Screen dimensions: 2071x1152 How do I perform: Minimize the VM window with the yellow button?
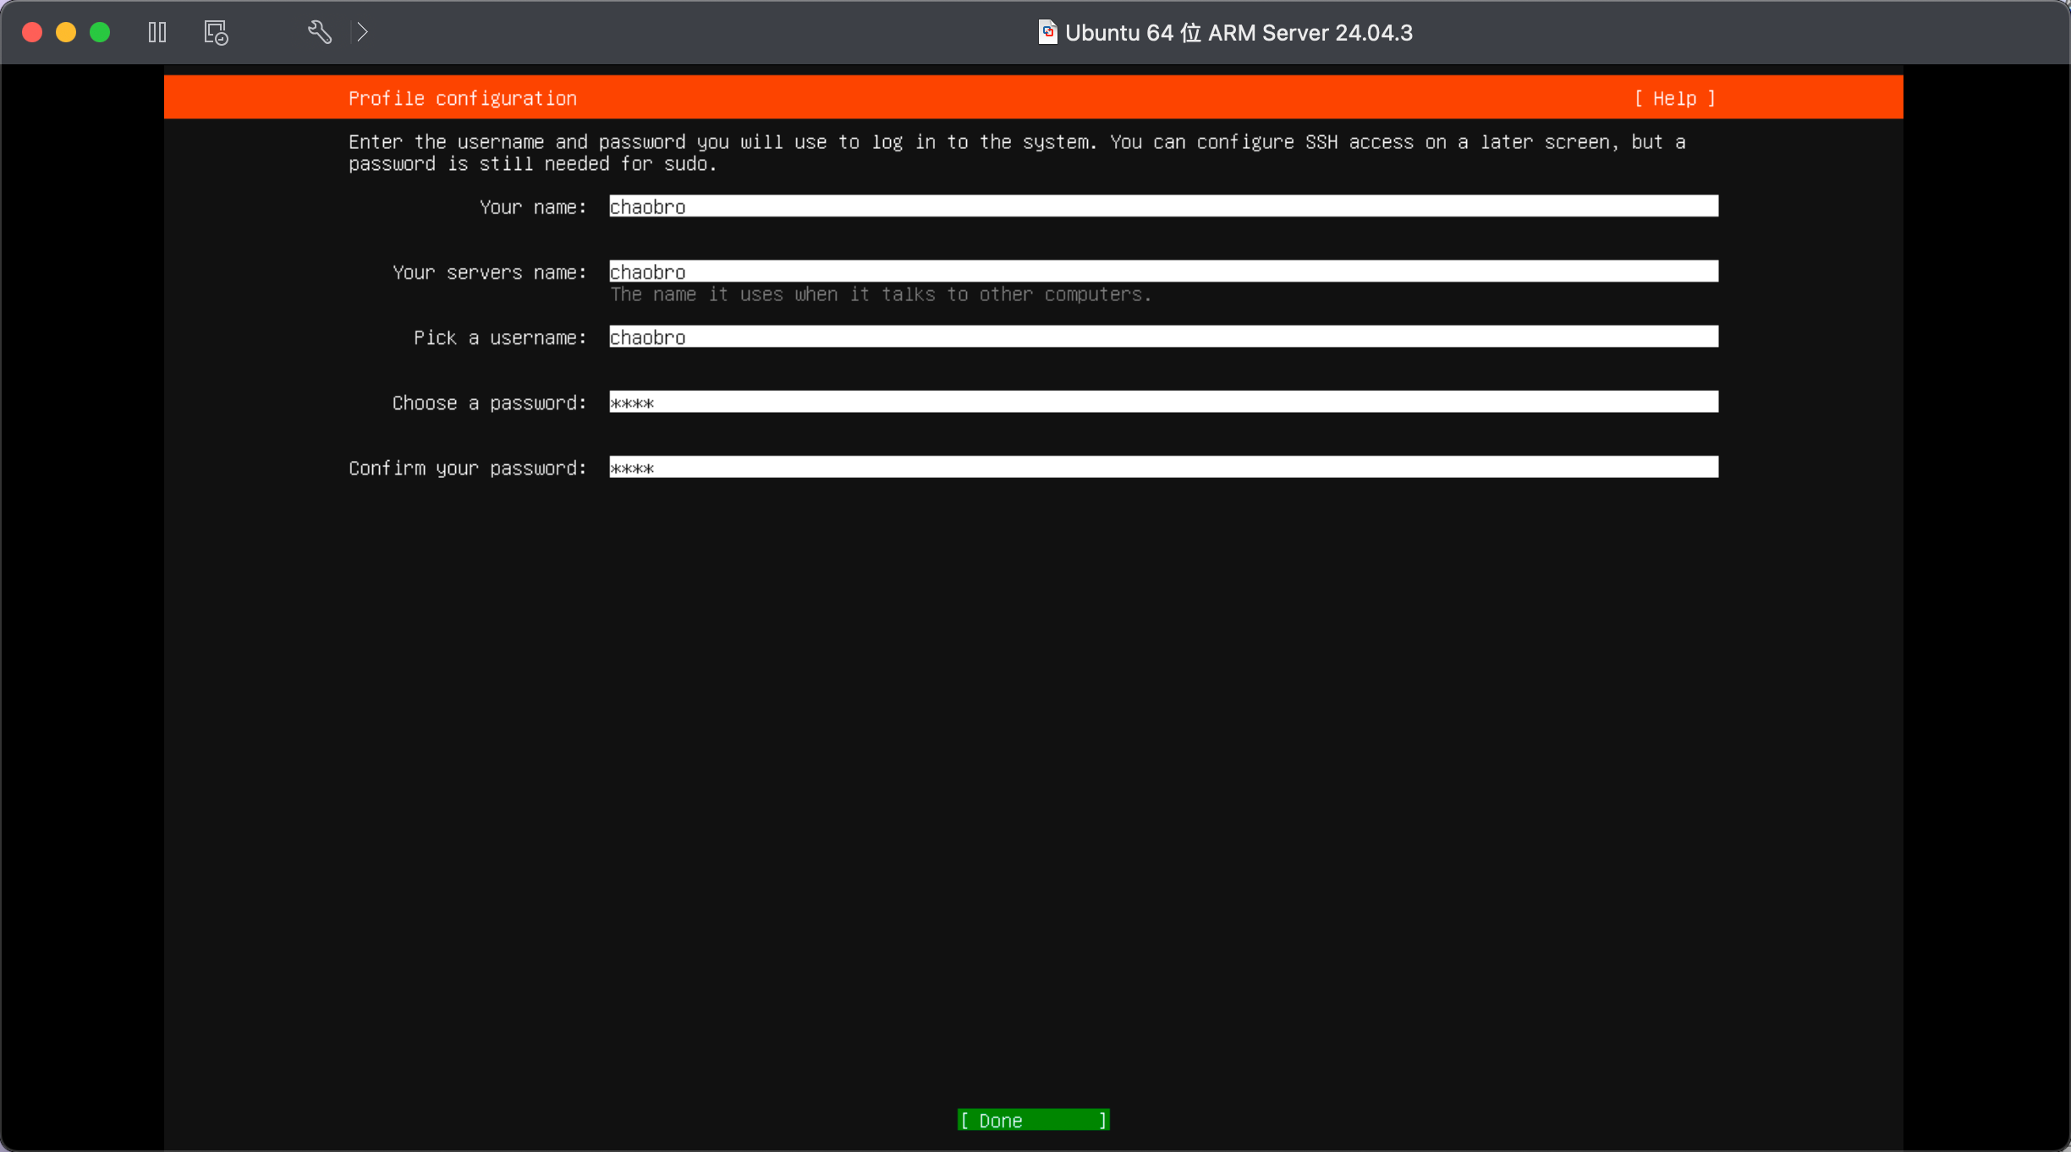(66, 32)
